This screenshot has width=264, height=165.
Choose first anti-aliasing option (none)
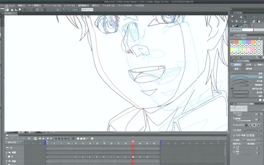tap(246, 125)
